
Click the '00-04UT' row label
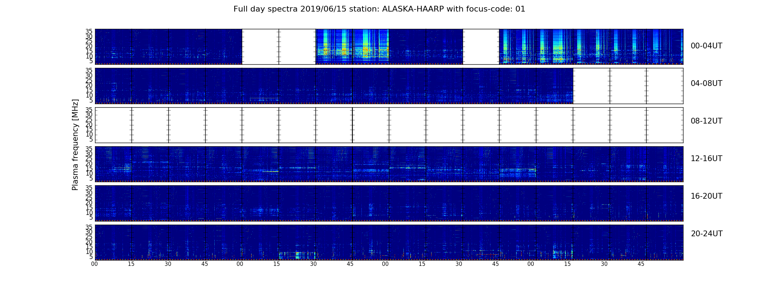tap(707, 46)
